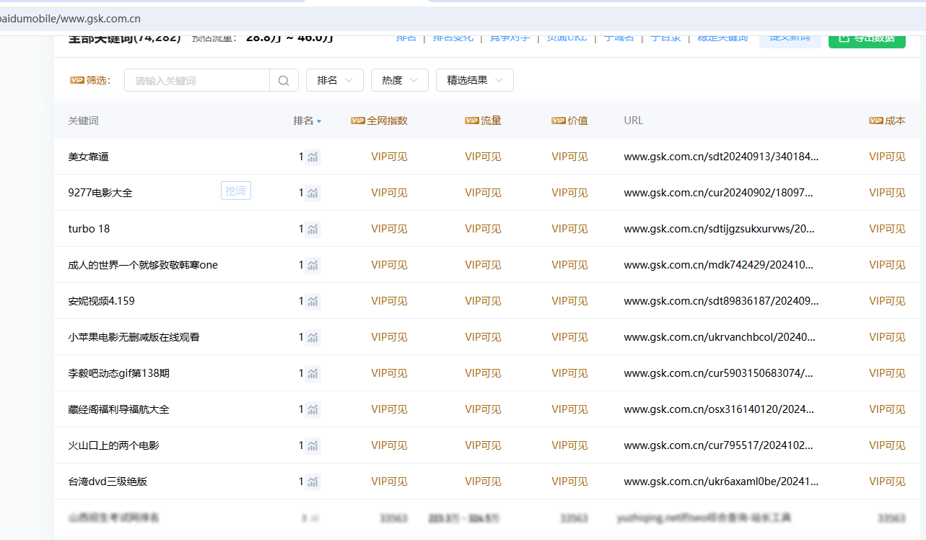Image resolution: width=926 pixels, height=540 pixels.
Task: Open the 精选结果 filter dropdown
Action: click(475, 80)
